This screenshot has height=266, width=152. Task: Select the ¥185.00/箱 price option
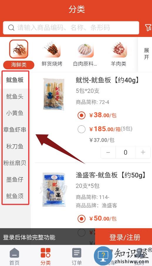point(82,129)
